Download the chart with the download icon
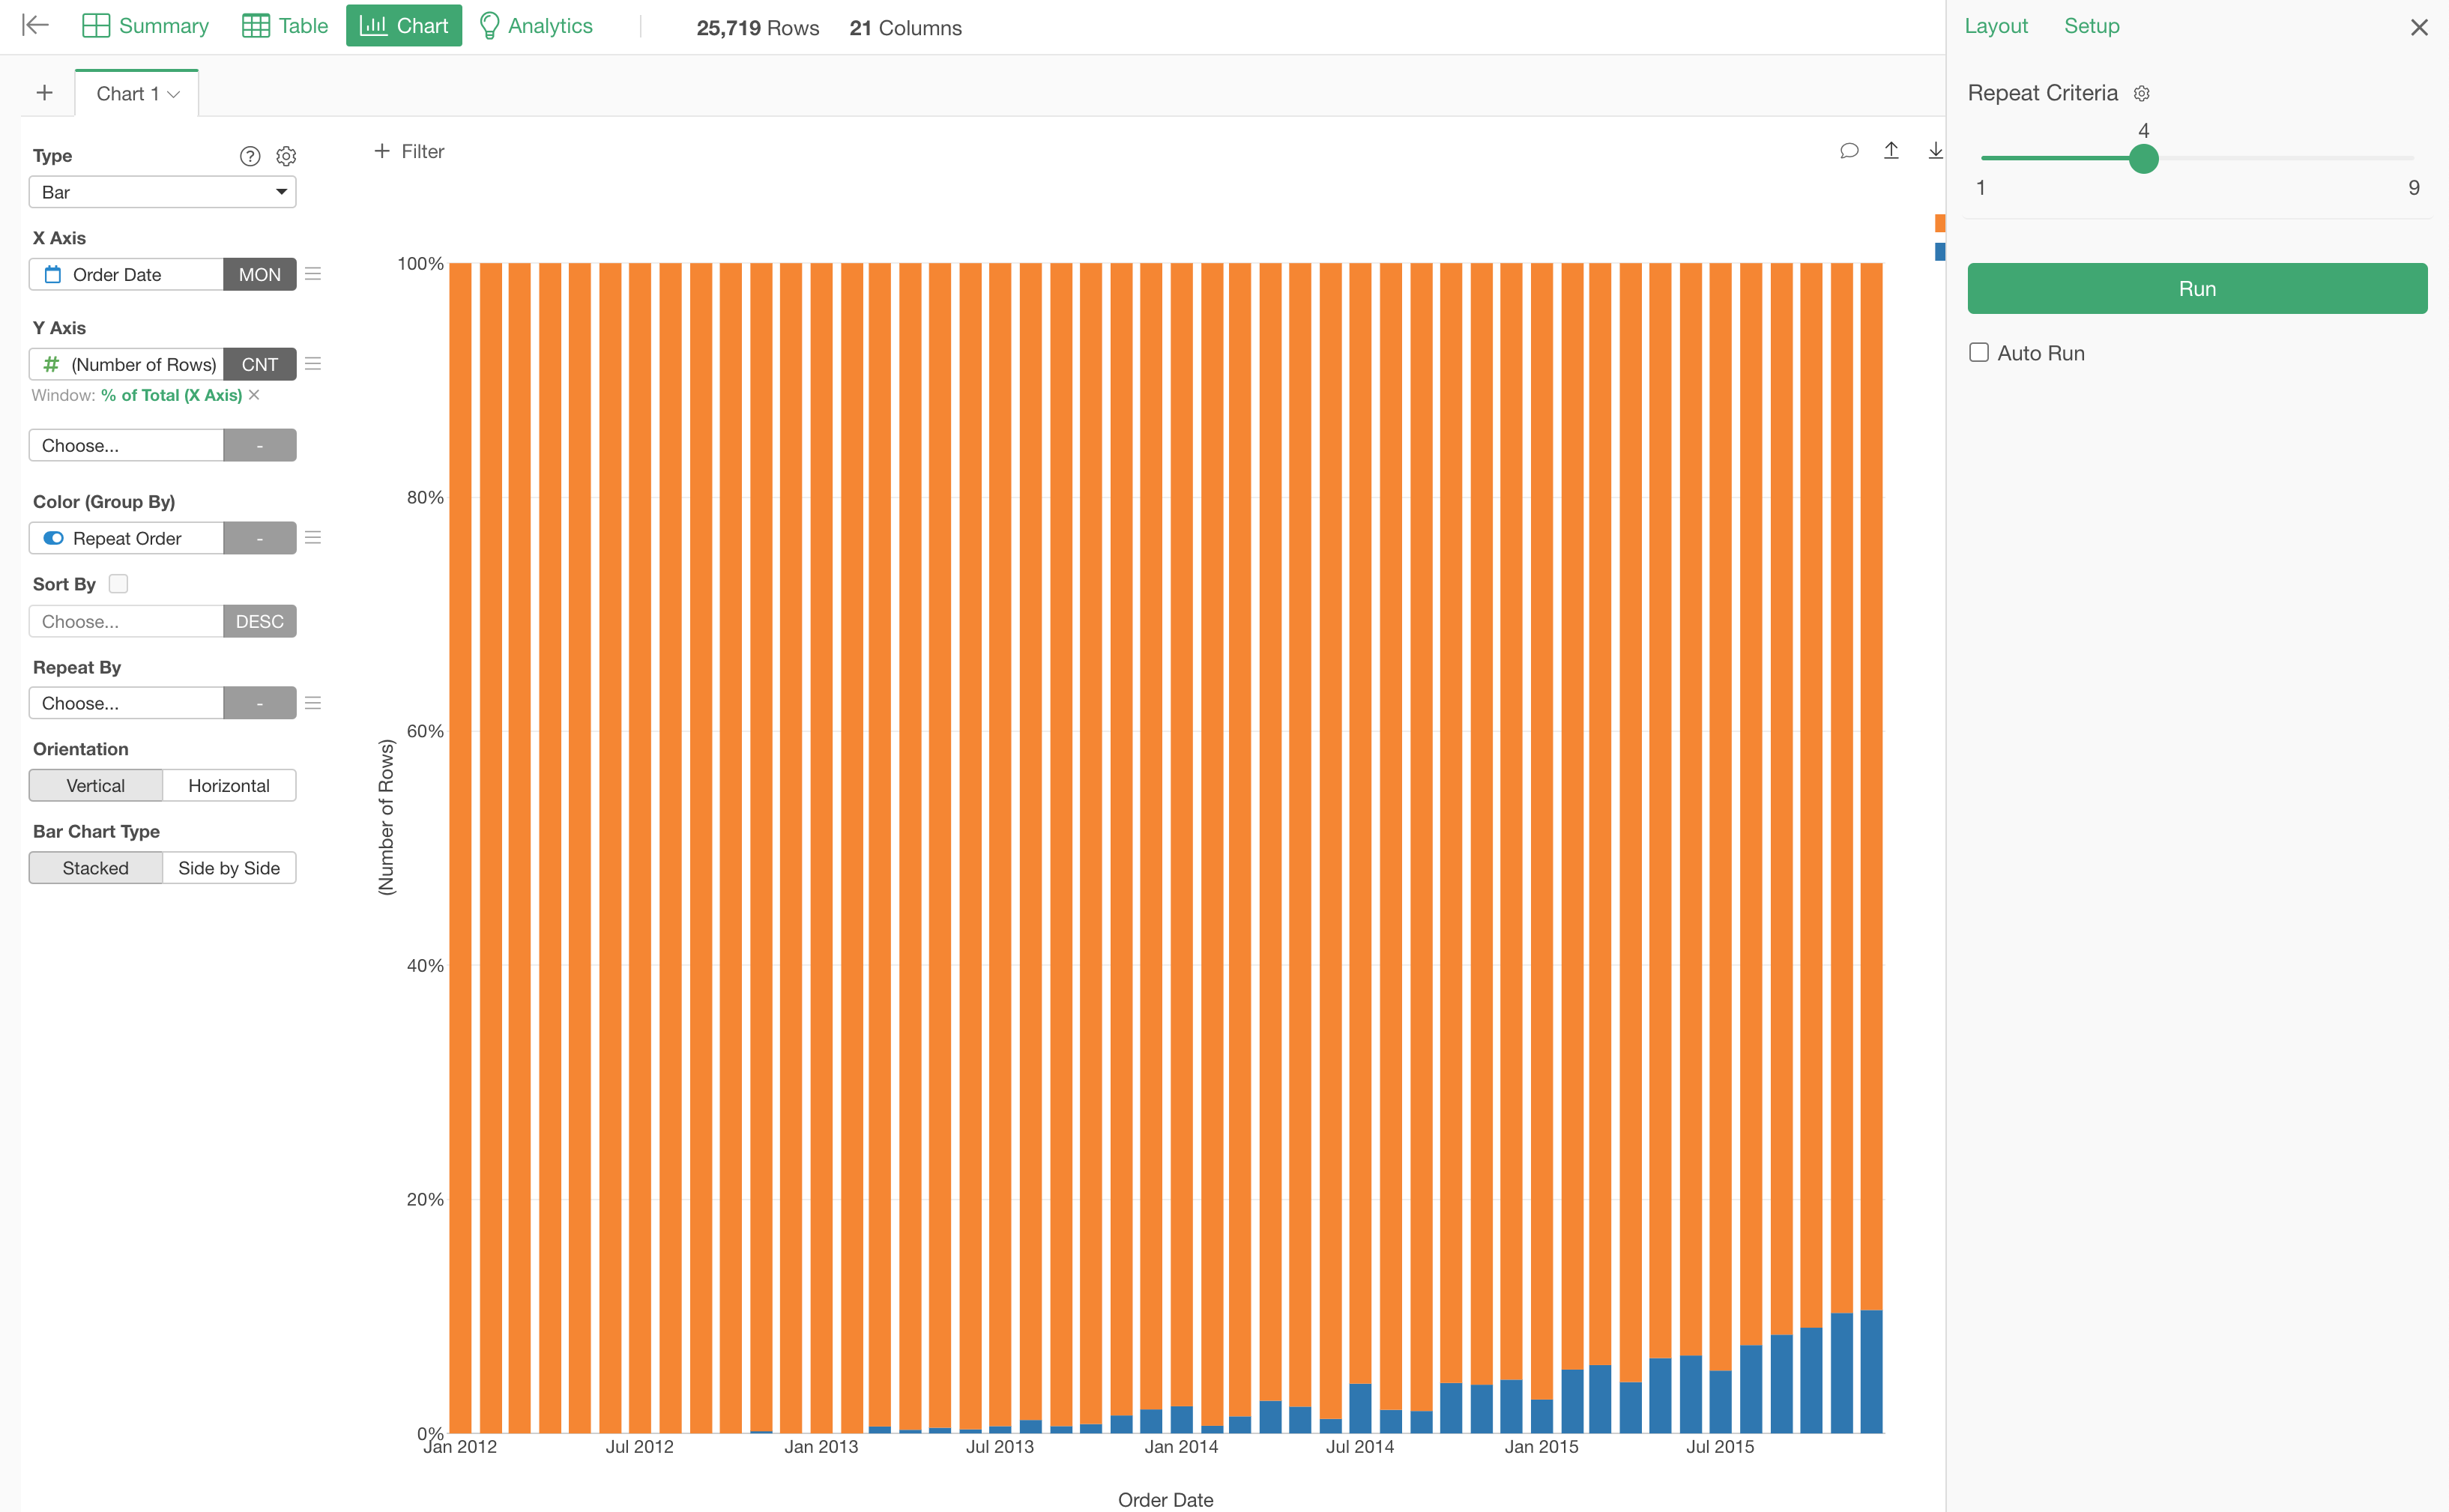 1936,151
